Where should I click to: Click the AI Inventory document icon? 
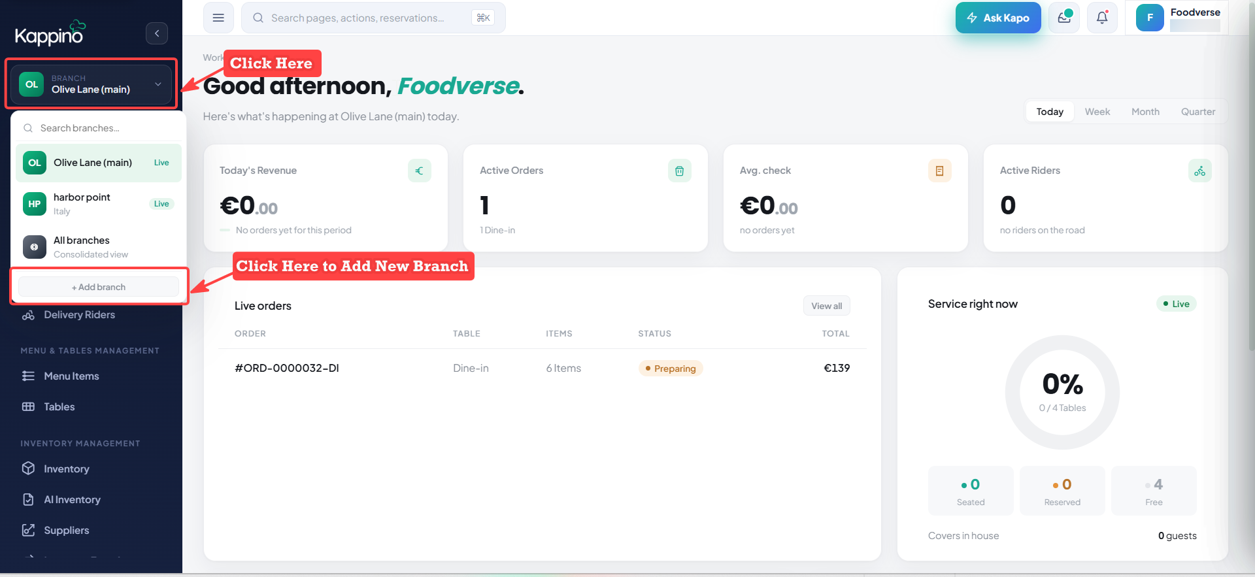(28, 500)
